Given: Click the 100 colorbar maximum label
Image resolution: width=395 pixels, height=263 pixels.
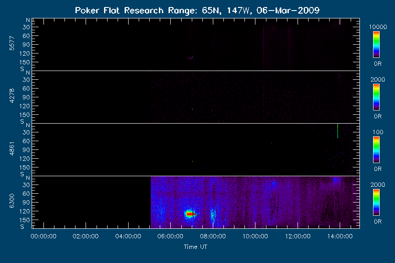Looking at the screenshot, I should click(x=378, y=132).
